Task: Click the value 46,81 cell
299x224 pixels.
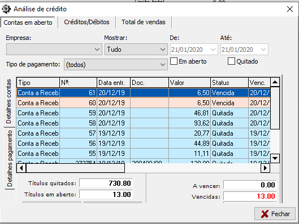Action: [x=189, y=113]
